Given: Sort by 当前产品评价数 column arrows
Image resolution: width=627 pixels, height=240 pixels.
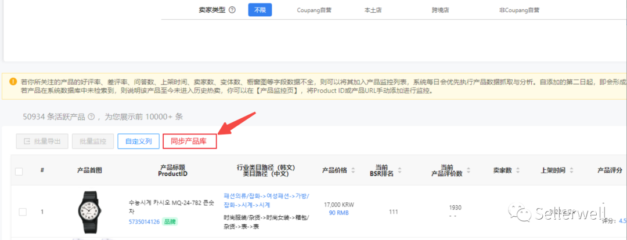Looking at the screenshot, I should [x=469, y=170].
